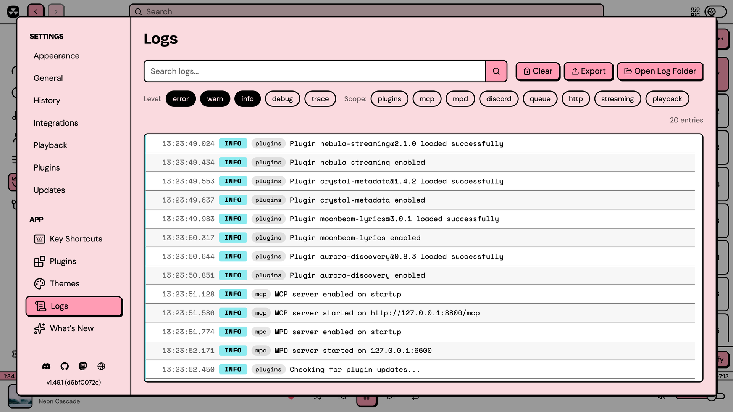Open What's New section
This screenshot has width=733, height=412.
coord(74,328)
